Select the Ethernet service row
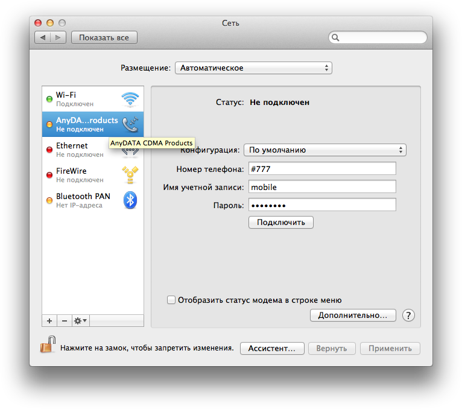This screenshot has width=462, height=409. (x=93, y=150)
